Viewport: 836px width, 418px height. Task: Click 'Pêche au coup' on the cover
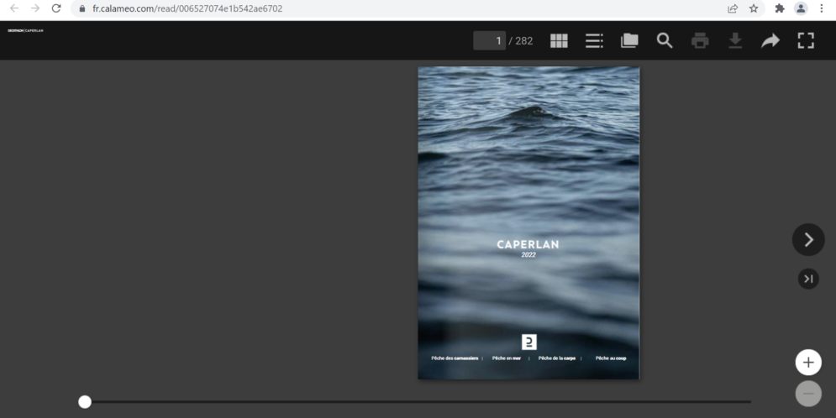tap(611, 358)
